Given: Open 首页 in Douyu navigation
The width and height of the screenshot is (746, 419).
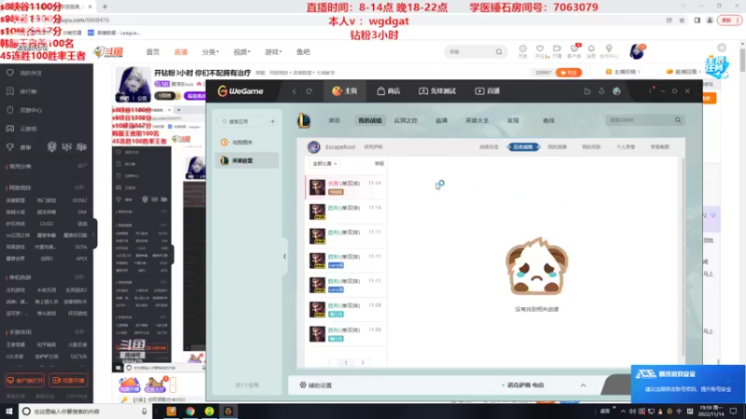Looking at the screenshot, I should 153,52.
